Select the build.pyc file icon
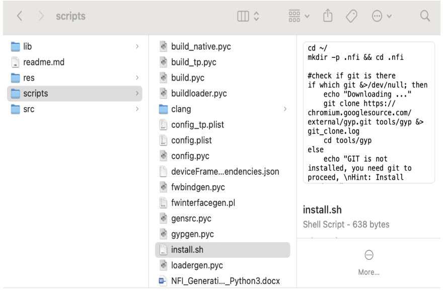The height and width of the screenshot is (298, 444). pyautogui.click(x=164, y=78)
